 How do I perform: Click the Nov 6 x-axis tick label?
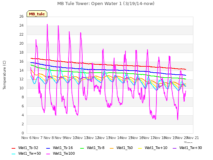coord(26,138)
